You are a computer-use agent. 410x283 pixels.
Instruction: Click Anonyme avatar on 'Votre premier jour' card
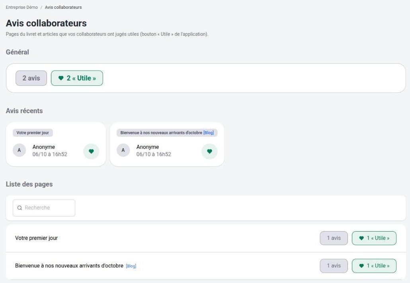click(x=19, y=150)
